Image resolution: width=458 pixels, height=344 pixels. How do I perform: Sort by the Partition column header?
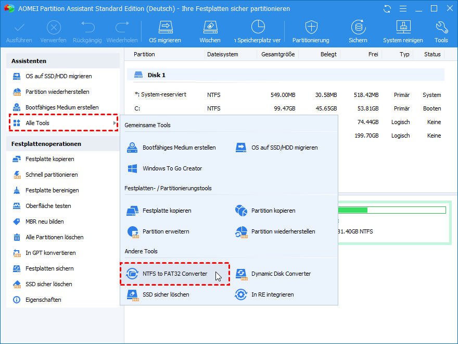click(144, 54)
